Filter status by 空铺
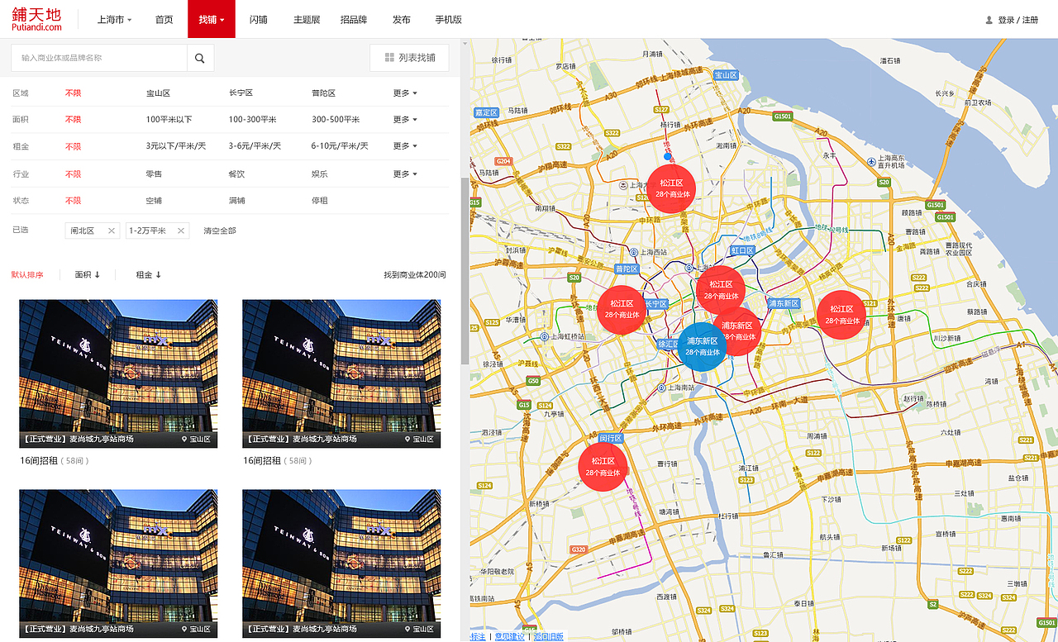 154,201
